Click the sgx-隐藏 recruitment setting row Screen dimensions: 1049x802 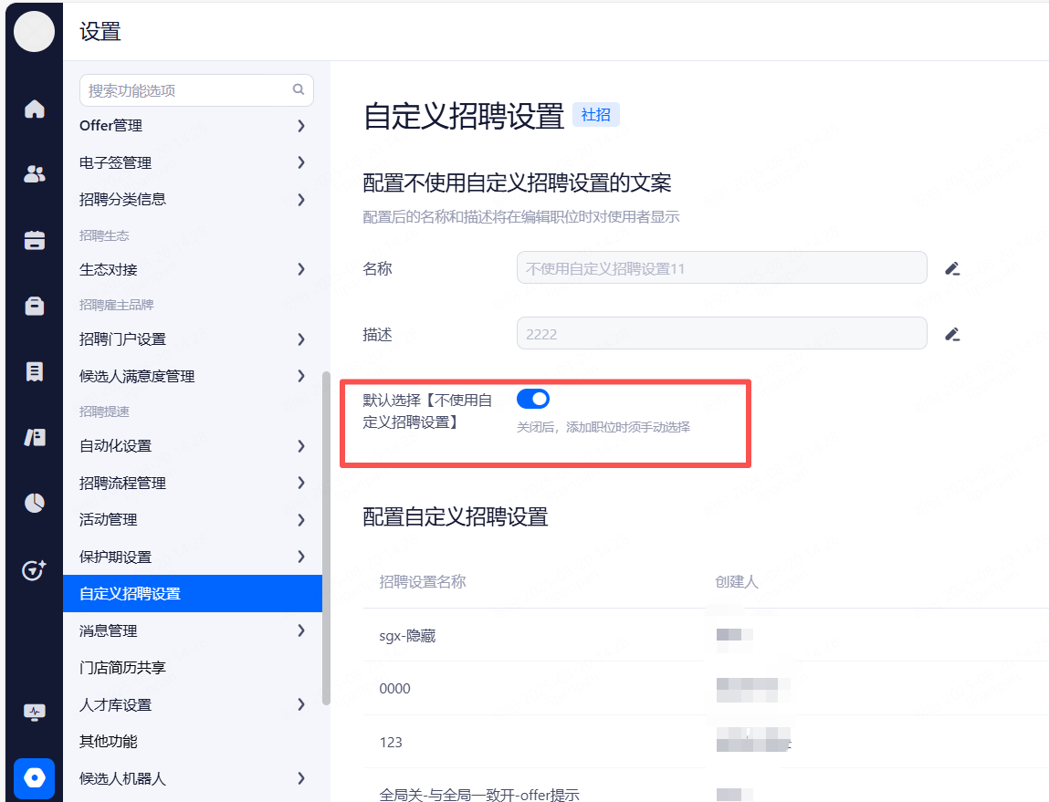(408, 635)
